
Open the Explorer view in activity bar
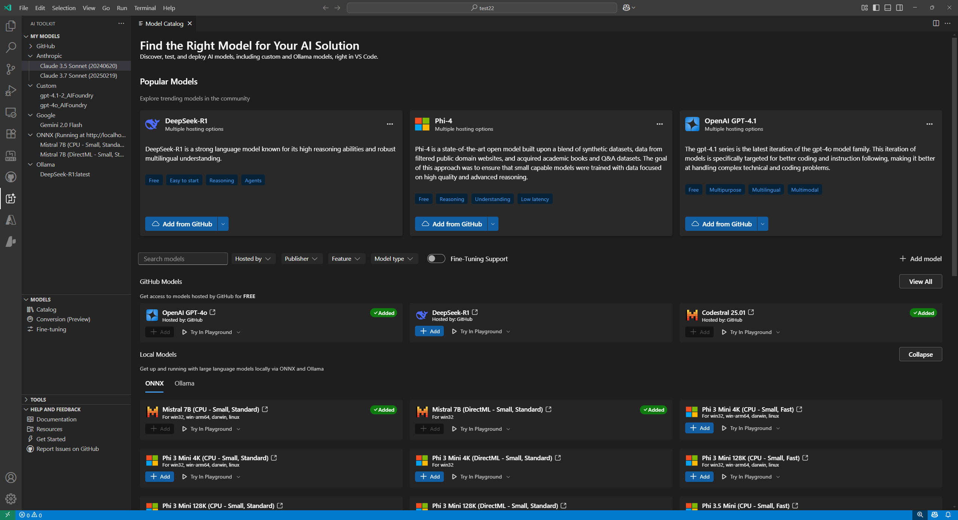point(11,26)
